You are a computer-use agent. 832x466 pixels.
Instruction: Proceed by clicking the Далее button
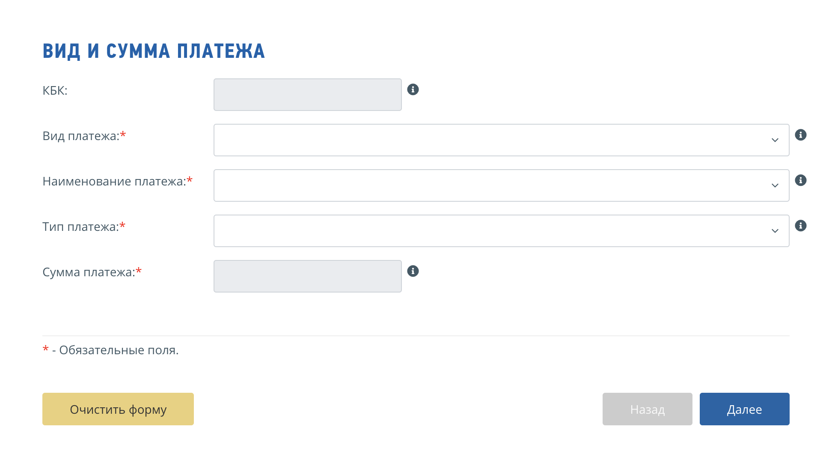(x=744, y=409)
